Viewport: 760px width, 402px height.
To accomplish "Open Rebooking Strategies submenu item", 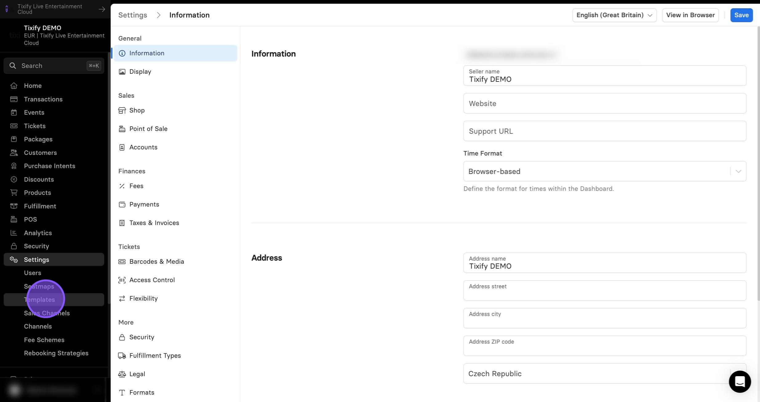I will pos(54,353).
